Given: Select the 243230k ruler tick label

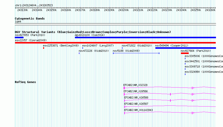Looking at the screenshot, I should click(167, 10).
